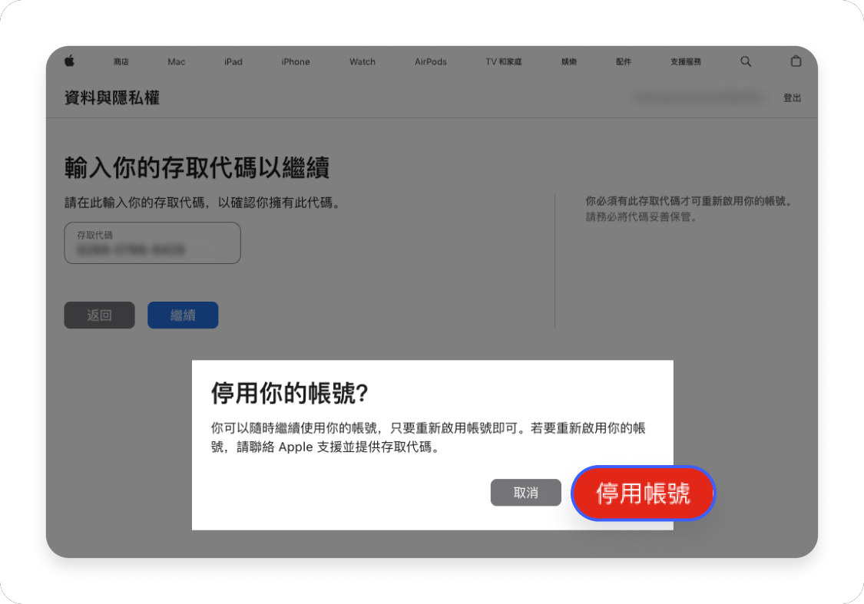Click the blue 繼續 button
864x604 pixels.
183,315
